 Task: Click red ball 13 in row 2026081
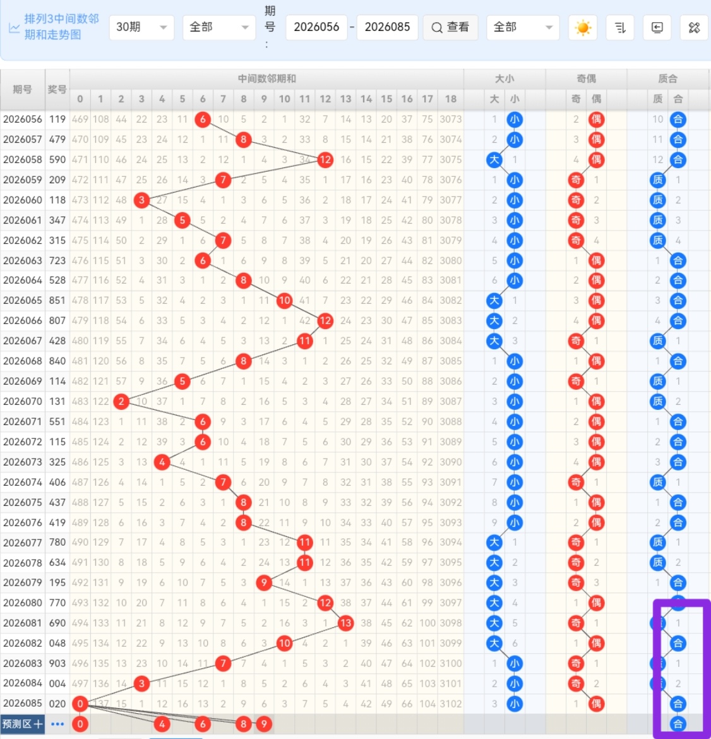[x=346, y=623]
